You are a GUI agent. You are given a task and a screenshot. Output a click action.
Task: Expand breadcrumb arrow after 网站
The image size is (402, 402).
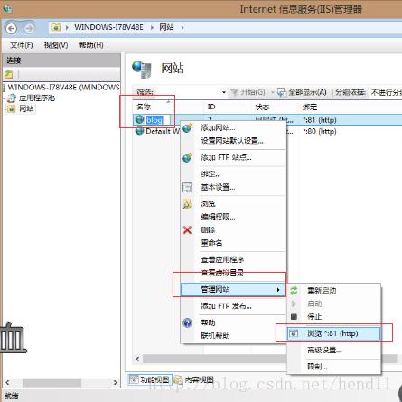click(x=182, y=28)
